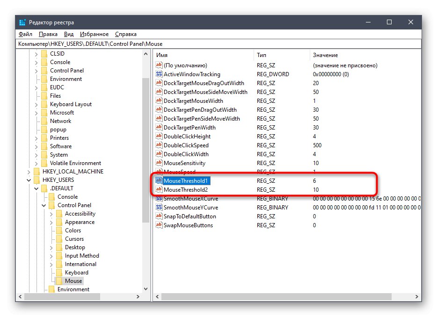Image resolution: width=437 pixels, height=317 pixels.
Task: Click the string icon of DoubleClickHeight
Action: 159,136
